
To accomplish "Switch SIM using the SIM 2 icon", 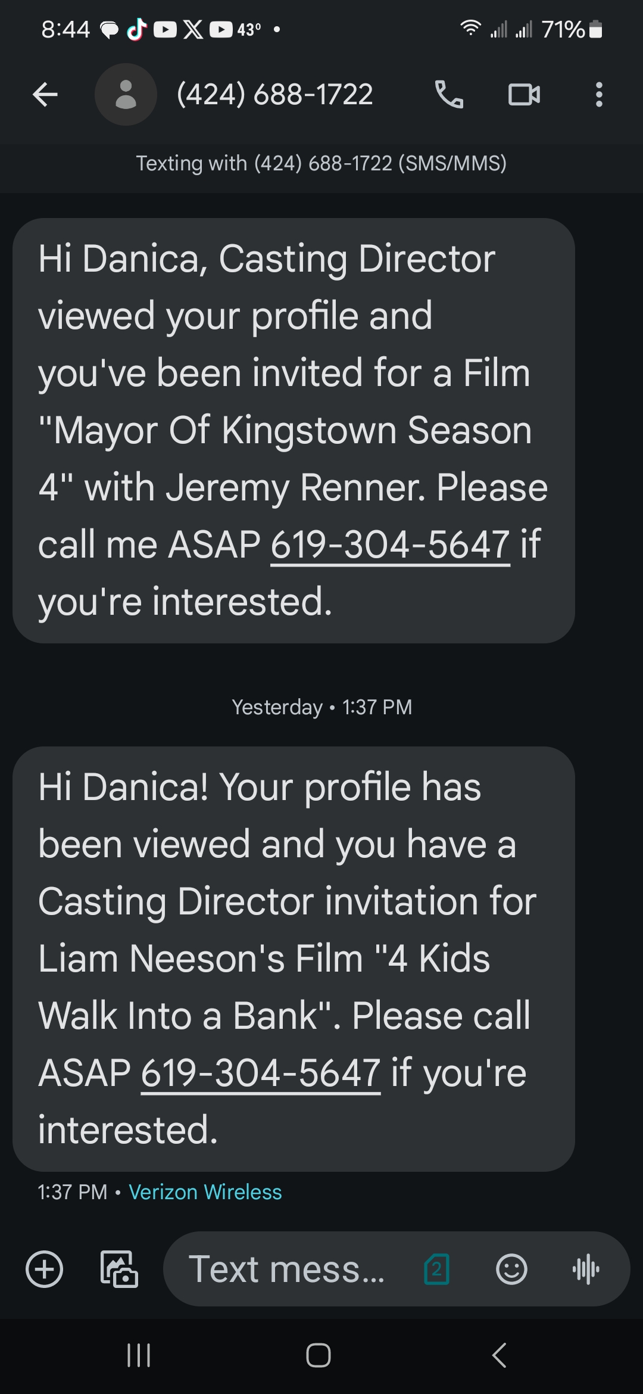I will click(x=436, y=1269).
